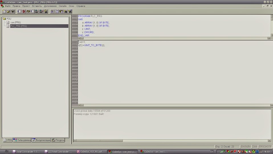The height and width of the screenshot is (154, 273).
Task: Click the Kaspersky tray icon
Action: [x=235, y=151]
